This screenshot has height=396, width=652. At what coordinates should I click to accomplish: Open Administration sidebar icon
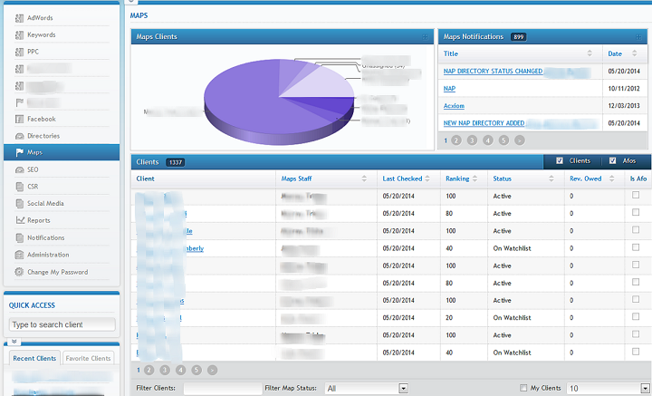pyautogui.click(x=19, y=255)
